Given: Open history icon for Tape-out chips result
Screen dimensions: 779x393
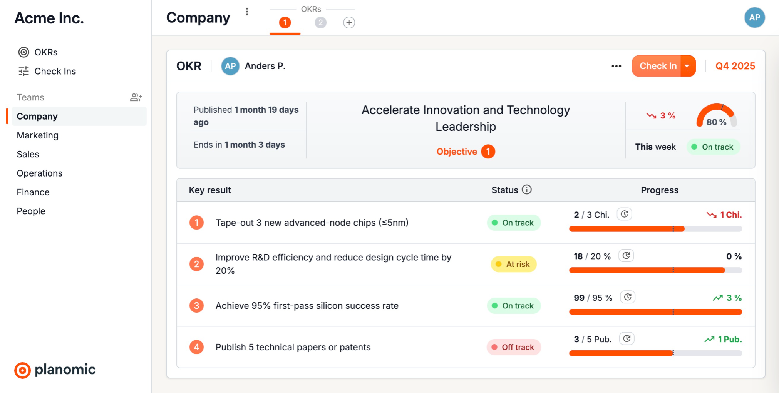Looking at the screenshot, I should 625,214.
